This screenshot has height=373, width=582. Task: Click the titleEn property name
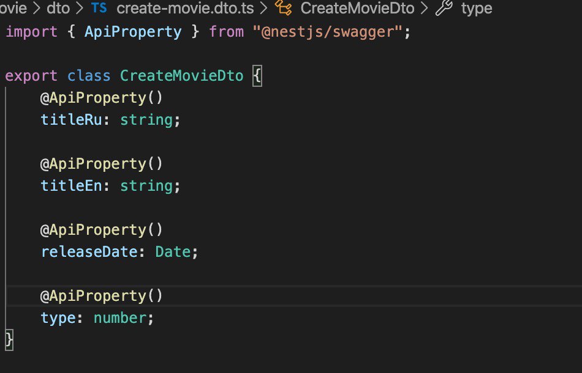[71, 186]
